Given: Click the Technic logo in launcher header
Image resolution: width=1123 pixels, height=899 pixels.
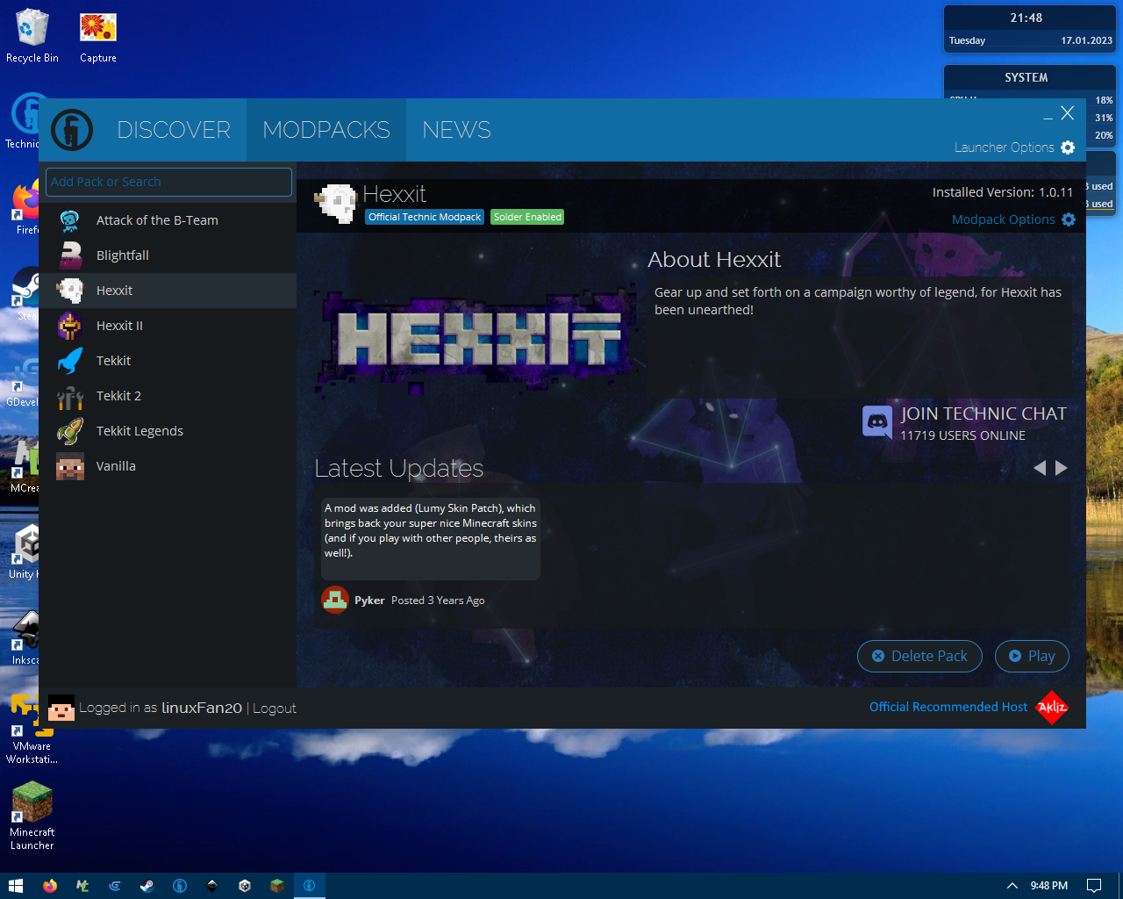Looking at the screenshot, I should (x=72, y=131).
